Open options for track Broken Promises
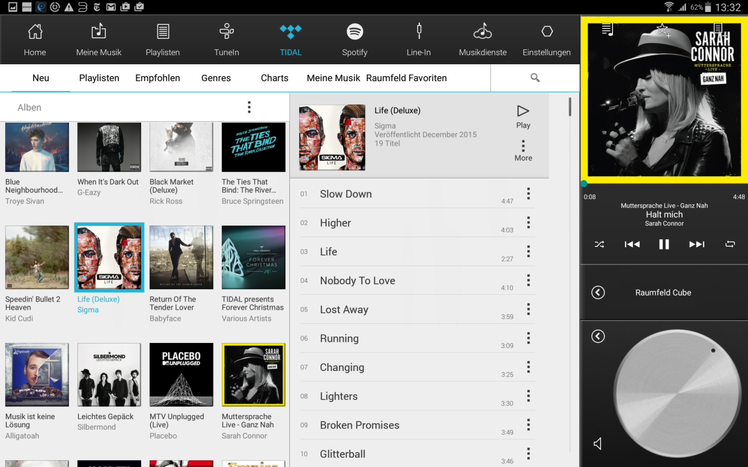Screen dimensions: 748x467 528,425
